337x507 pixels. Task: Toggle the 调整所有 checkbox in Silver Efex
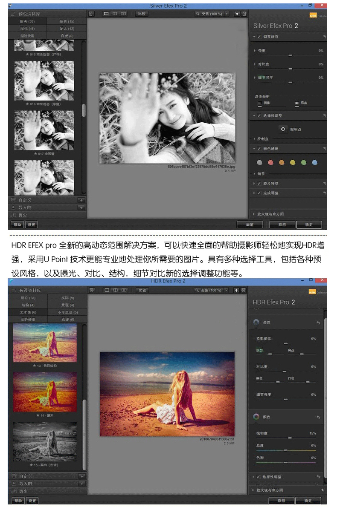259,37
